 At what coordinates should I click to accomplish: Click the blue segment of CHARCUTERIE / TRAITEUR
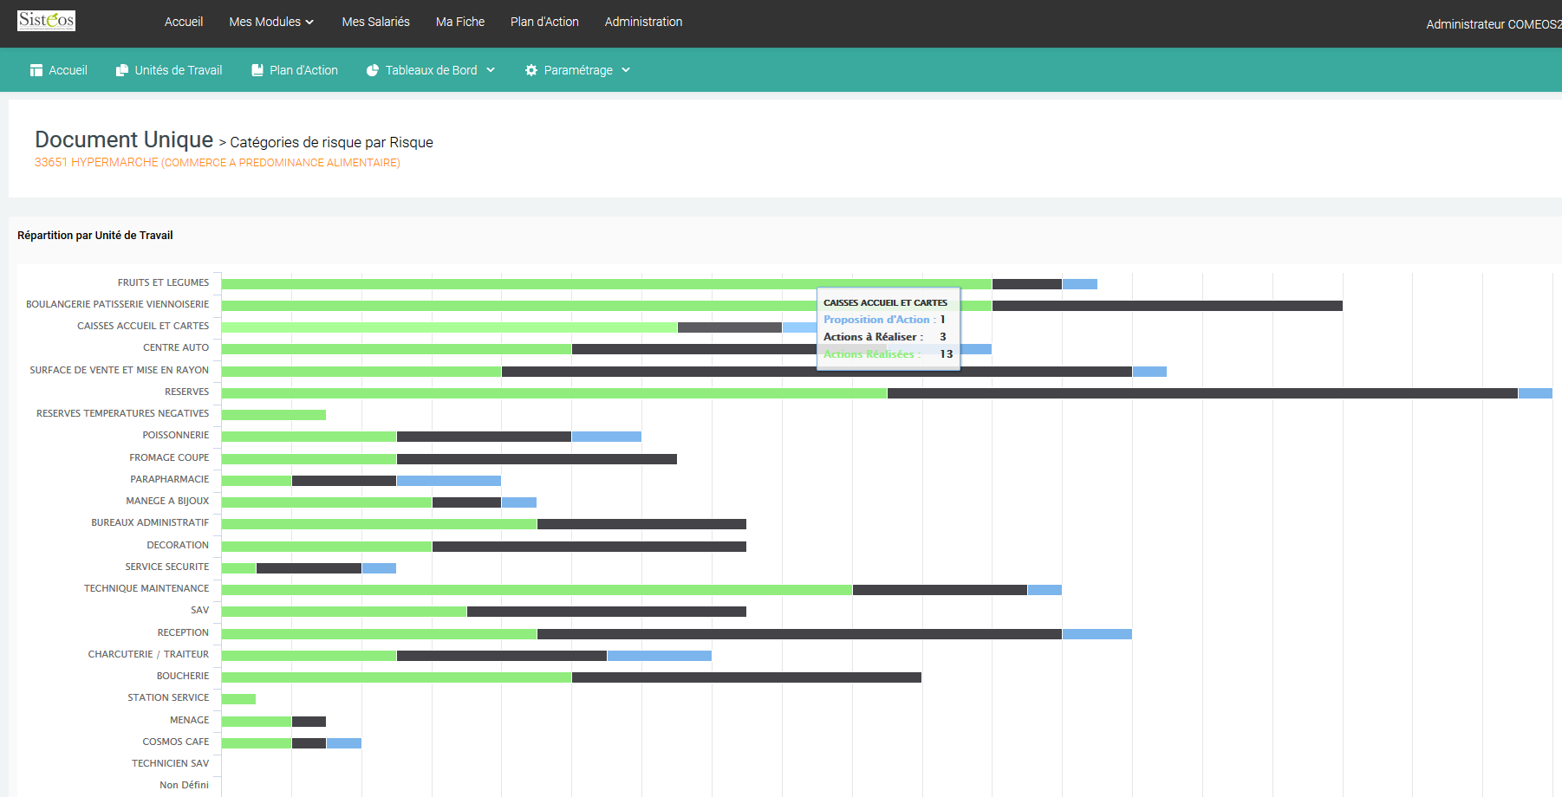660,656
